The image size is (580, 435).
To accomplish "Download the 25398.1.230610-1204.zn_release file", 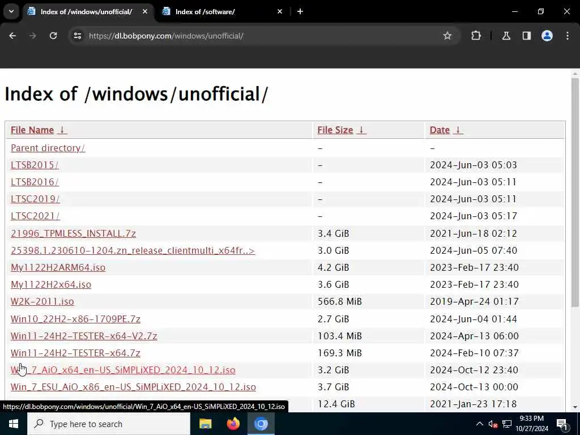I will click(133, 251).
